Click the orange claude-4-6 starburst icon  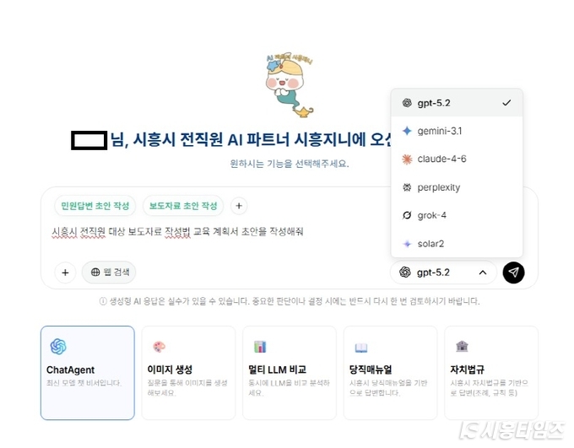[x=407, y=159]
